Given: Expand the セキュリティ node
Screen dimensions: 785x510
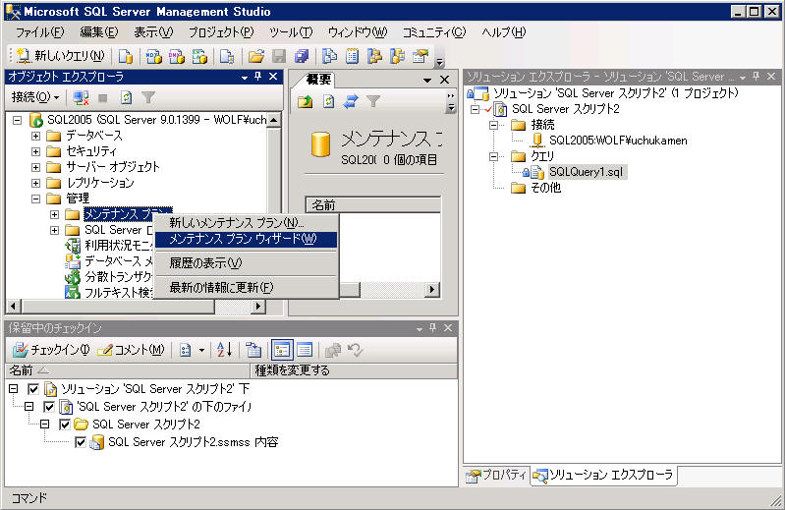Looking at the screenshot, I should click(x=35, y=151).
